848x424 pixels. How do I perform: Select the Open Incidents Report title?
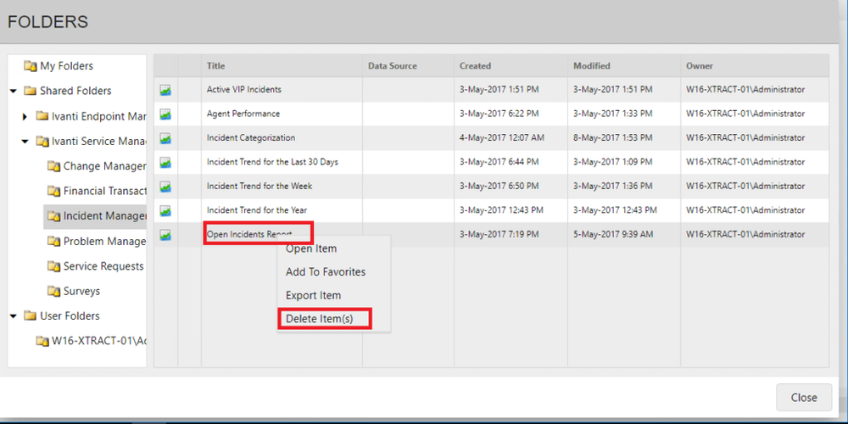(249, 234)
